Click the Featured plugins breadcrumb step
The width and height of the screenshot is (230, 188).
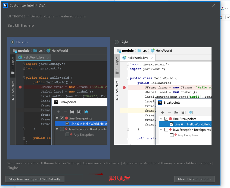click(x=73, y=16)
